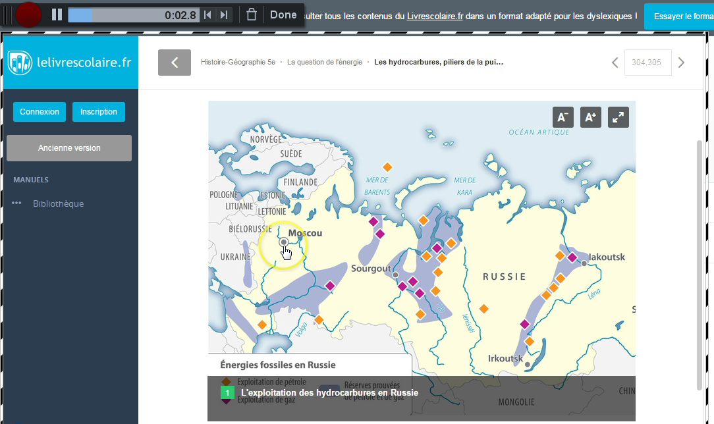Click the Essayer le format button
This screenshot has width=714, height=424.
679,16
